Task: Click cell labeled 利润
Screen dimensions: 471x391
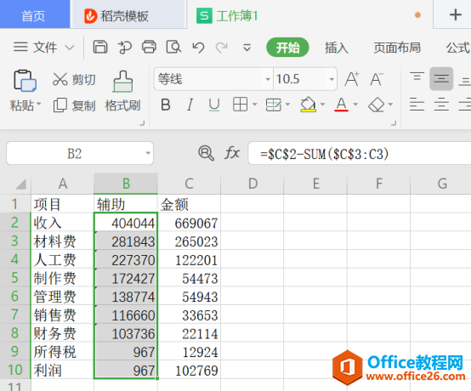Action: click(x=62, y=370)
